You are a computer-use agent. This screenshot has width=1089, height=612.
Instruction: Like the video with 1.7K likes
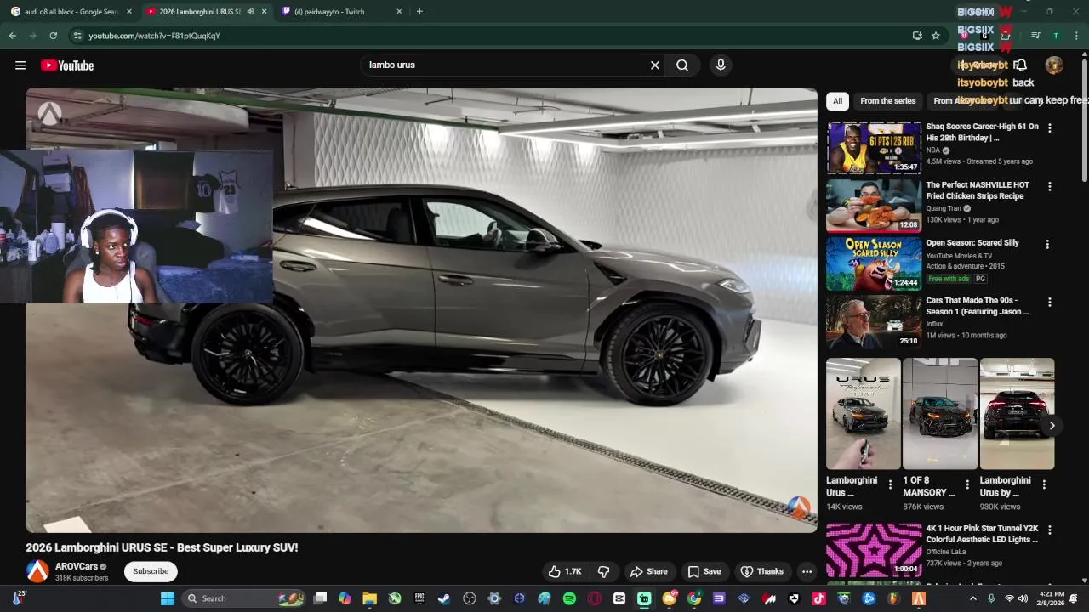pos(565,571)
